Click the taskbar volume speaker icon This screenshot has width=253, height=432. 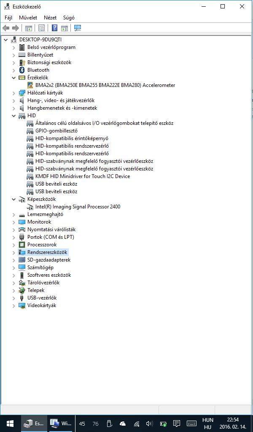pos(150,424)
